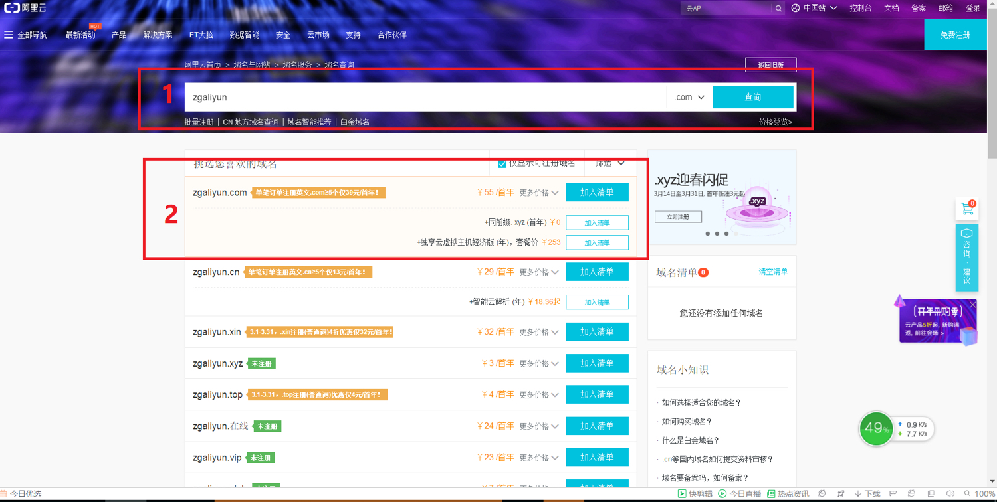Viewport: 997px width, 502px height.
Task: Expand 更多价格 for zgaliyun.cn
Action: pyautogui.click(x=539, y=272)
